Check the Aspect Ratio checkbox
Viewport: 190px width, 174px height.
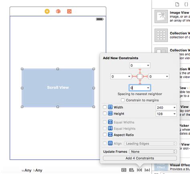pyautogui.click(x=105, y=134)
